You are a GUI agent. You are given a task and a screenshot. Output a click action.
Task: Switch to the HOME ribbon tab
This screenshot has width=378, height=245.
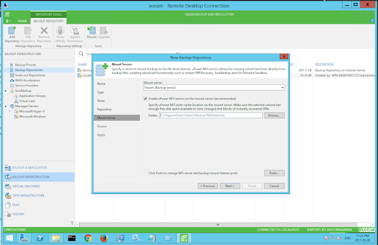coord(22,21)
